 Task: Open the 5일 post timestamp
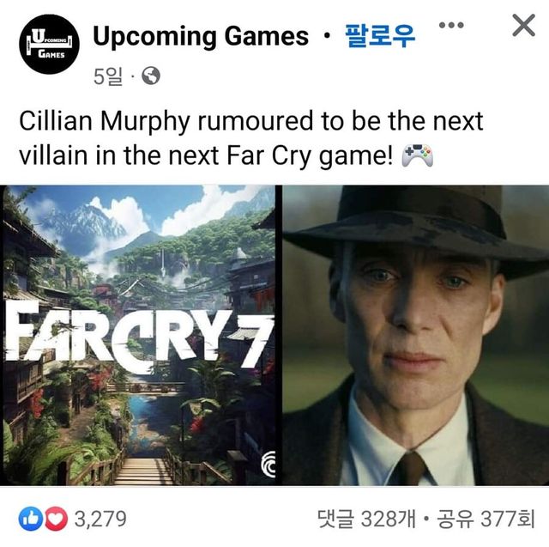pos(108,76)
